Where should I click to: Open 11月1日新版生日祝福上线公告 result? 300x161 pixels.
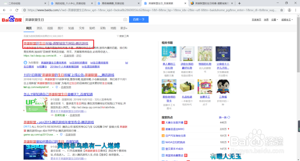(69, 75)
